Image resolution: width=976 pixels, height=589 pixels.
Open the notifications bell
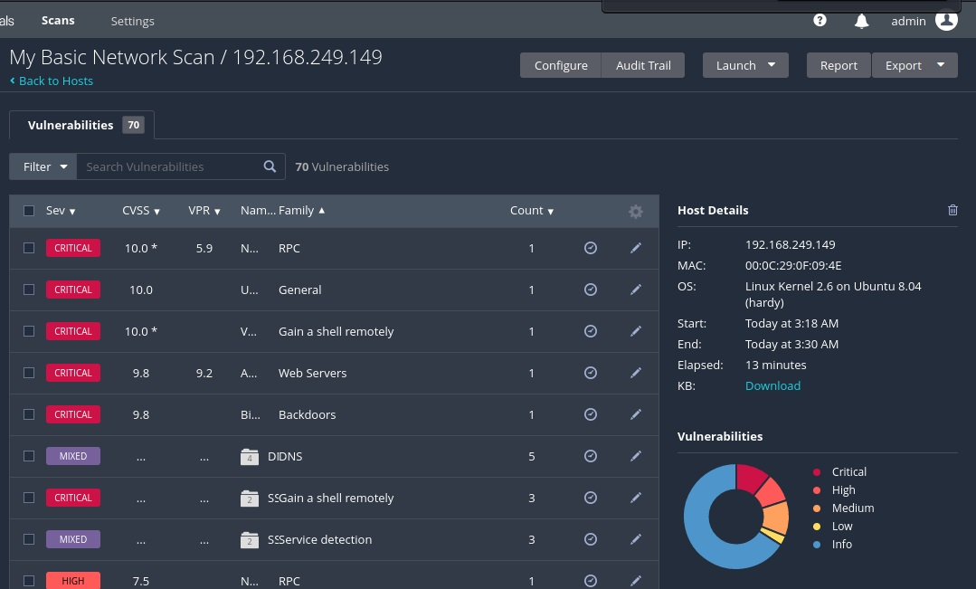[861, 21]
